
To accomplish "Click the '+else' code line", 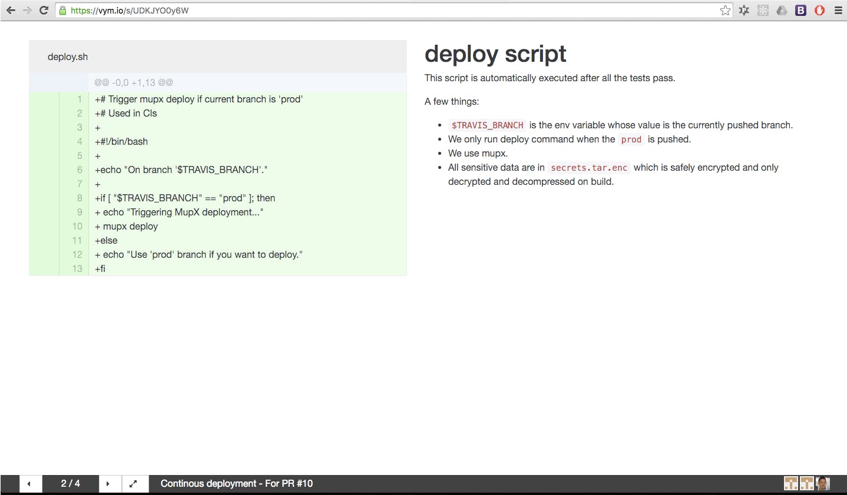I will (x=106, y=240).
